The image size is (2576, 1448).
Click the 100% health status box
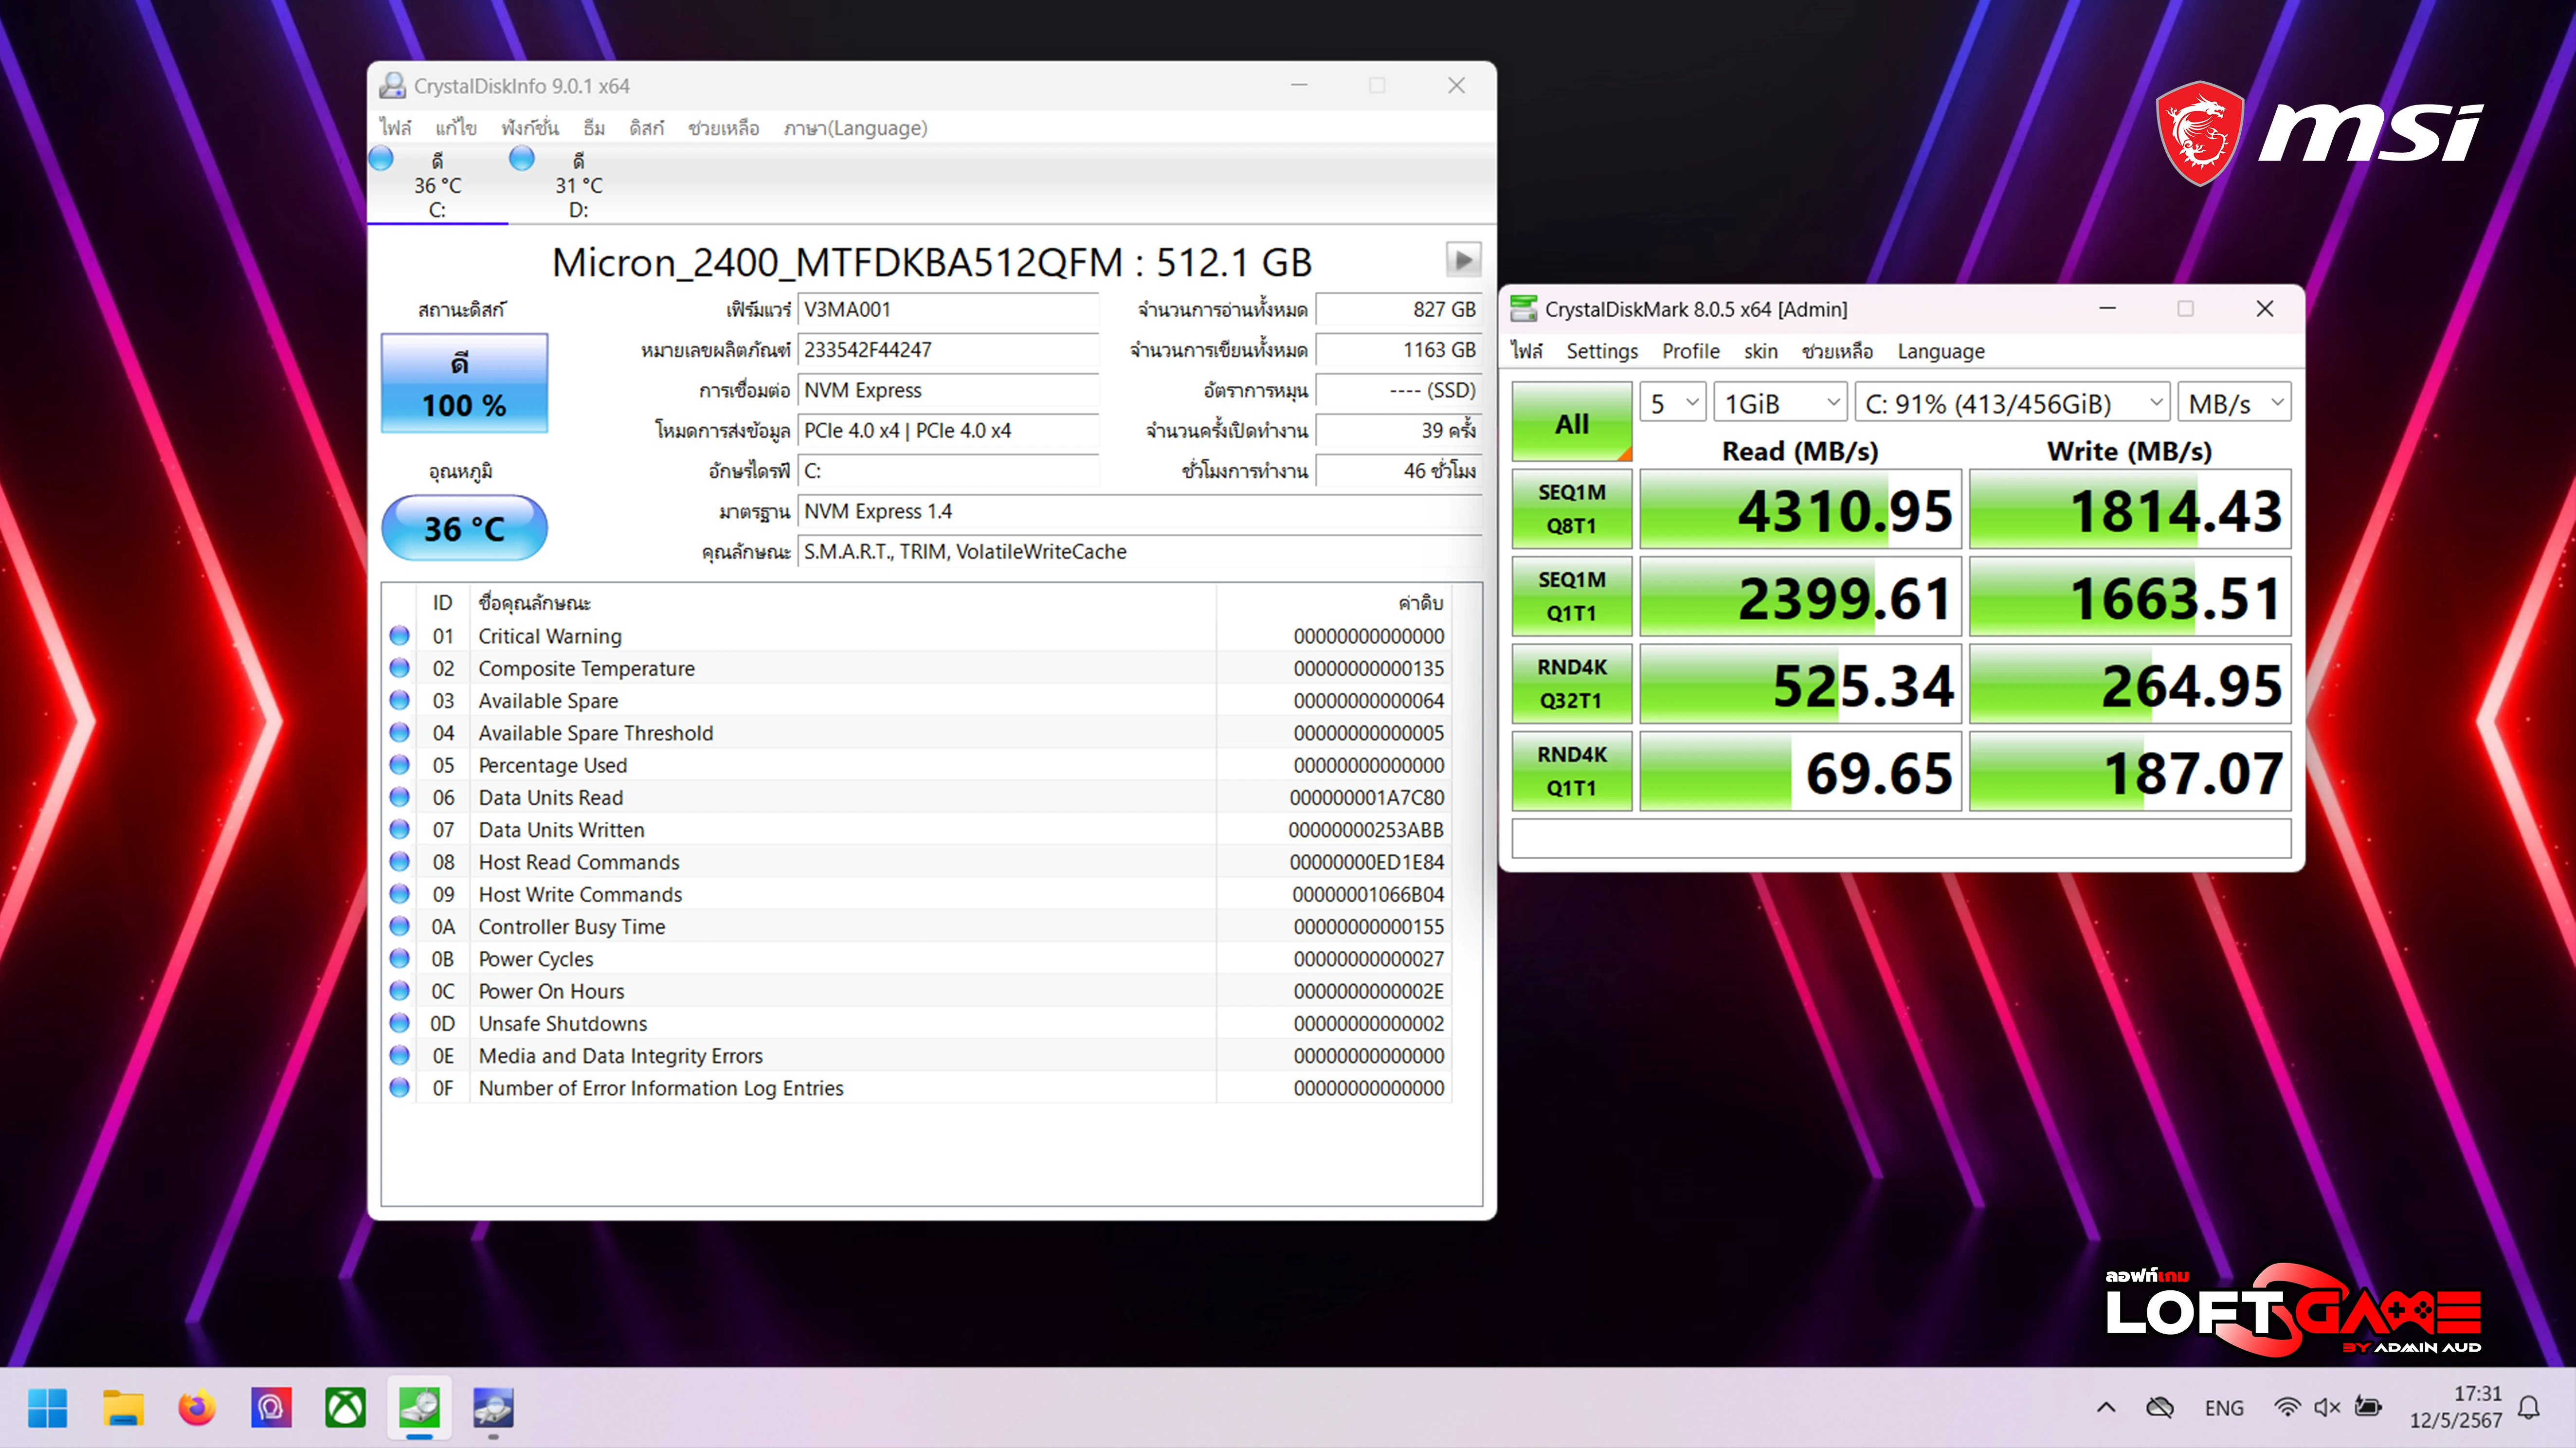[464, 384]
